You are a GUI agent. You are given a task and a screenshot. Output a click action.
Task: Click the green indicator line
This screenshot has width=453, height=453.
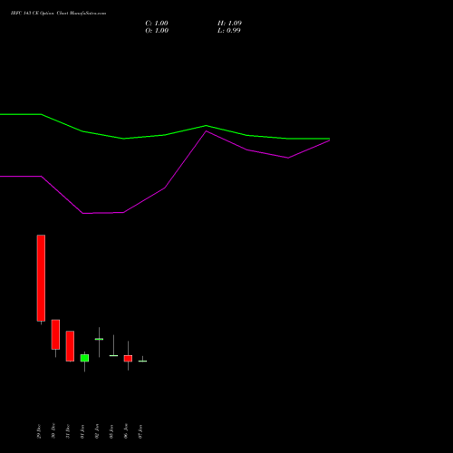[165, 135]
